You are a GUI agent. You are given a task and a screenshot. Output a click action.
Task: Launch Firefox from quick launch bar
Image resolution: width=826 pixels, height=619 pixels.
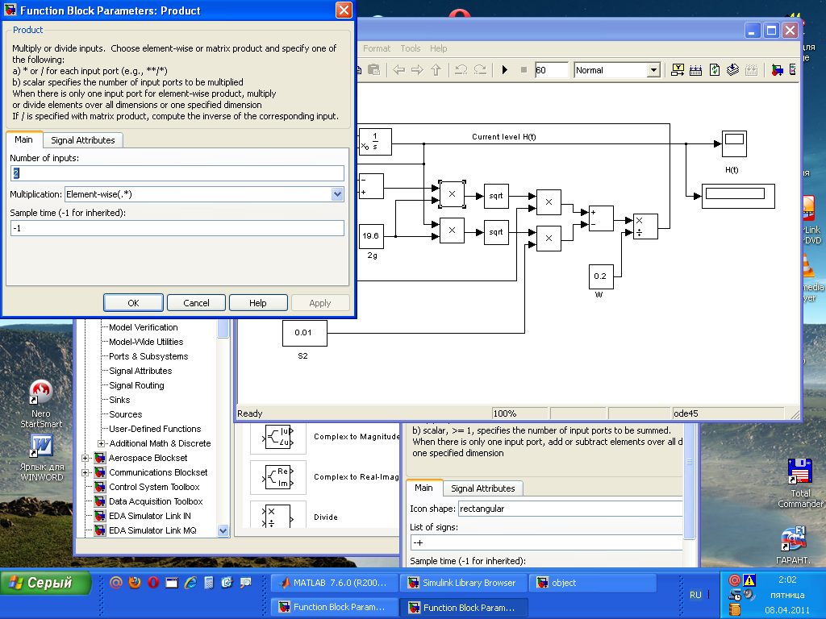click(x=135, y=582)
